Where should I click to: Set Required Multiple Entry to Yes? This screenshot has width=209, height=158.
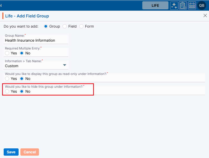[x=7, y=53]
